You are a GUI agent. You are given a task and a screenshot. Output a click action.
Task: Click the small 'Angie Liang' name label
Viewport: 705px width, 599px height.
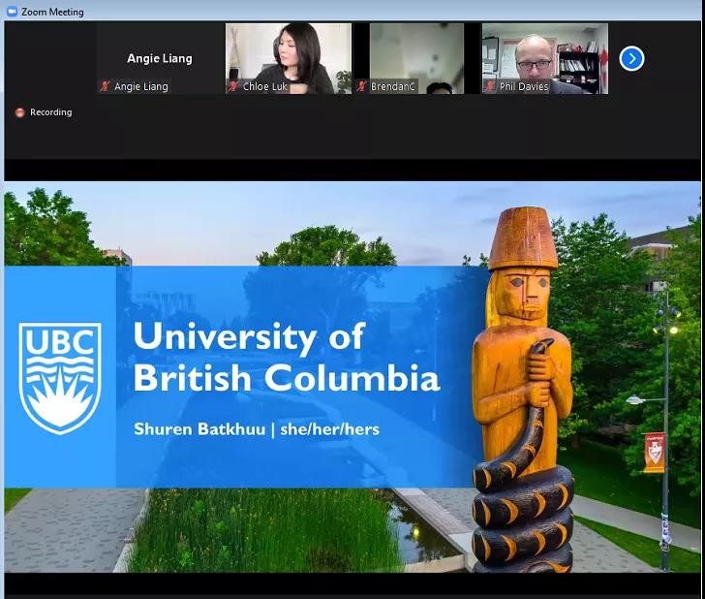coord(141,86)
